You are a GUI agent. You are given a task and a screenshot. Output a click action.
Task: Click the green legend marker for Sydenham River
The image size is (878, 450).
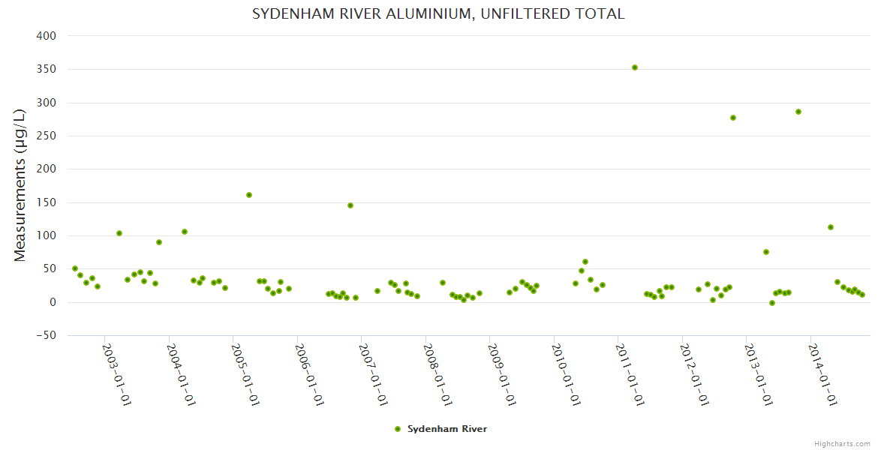(x=398, y=429)
